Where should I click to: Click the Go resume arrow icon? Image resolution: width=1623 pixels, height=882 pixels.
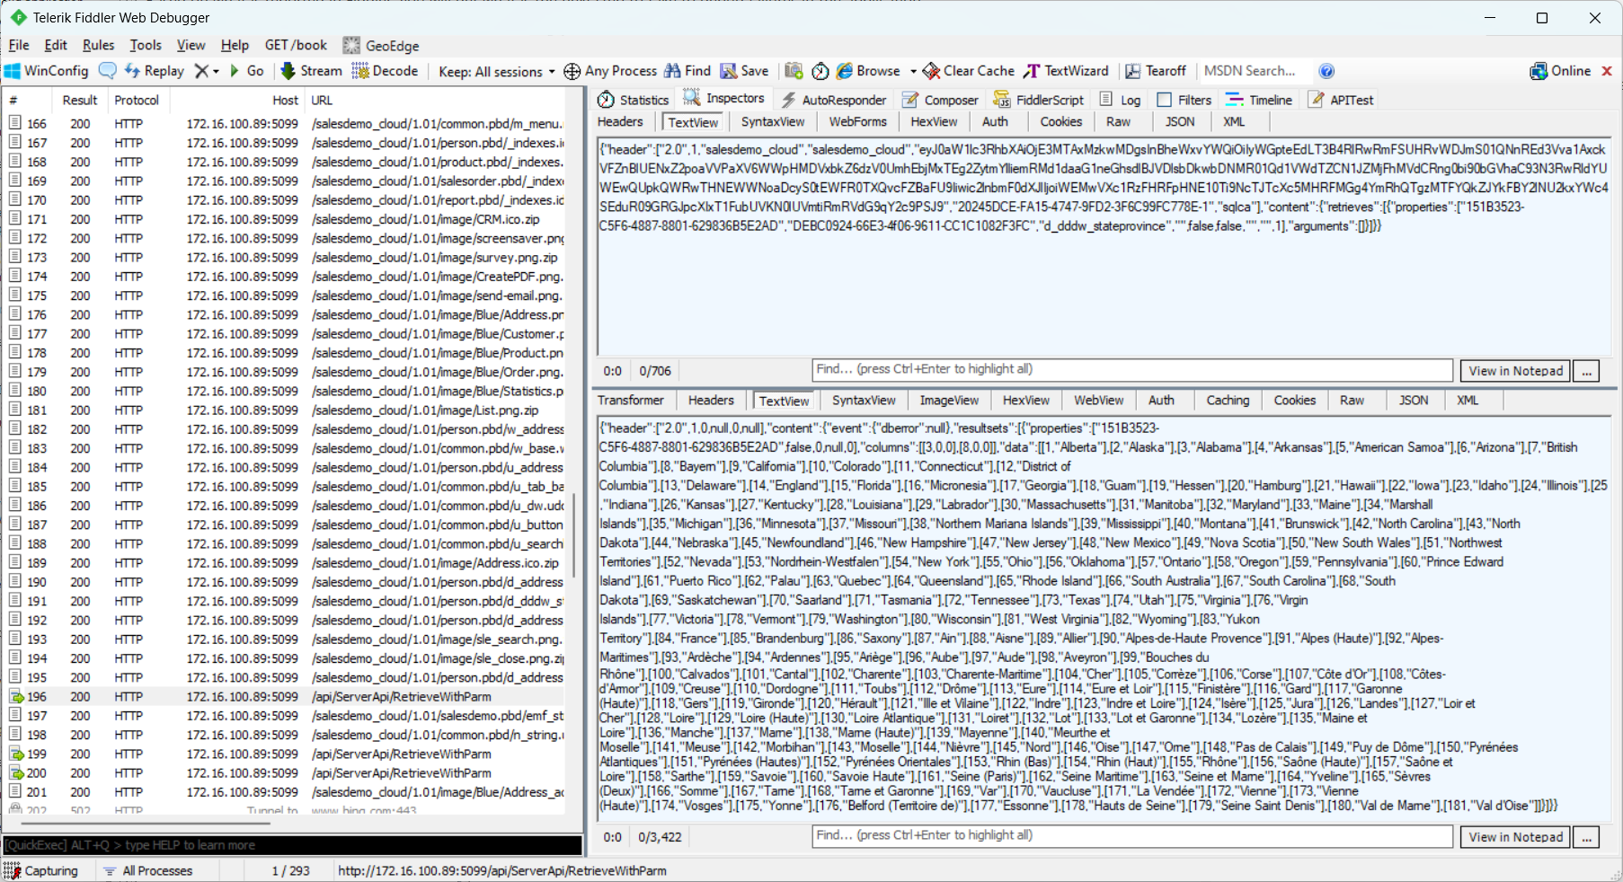coord(235,71)
